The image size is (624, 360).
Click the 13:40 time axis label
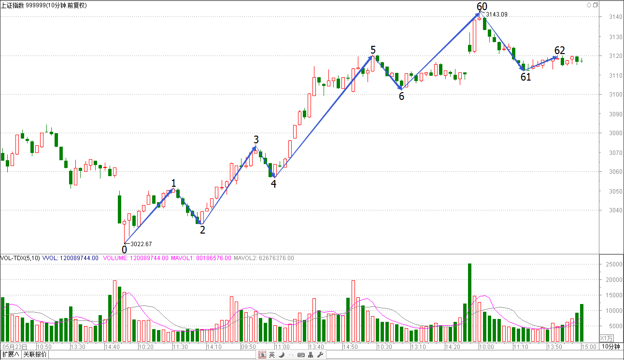point(317,346)
